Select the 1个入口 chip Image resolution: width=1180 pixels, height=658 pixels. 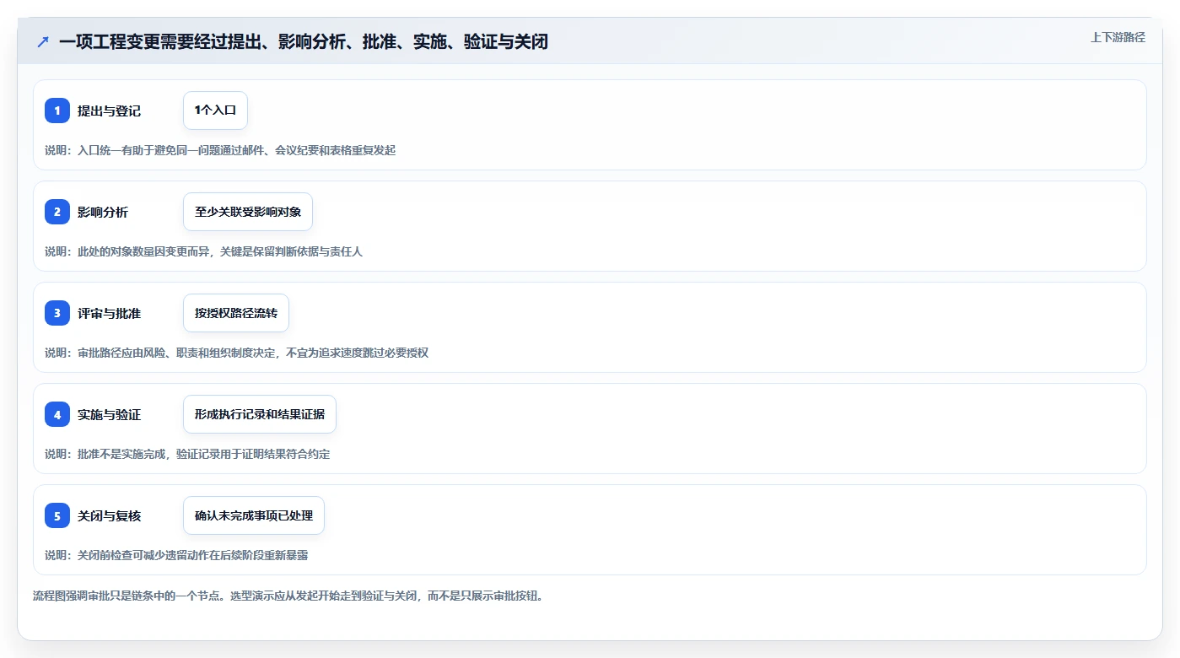click(215, 111)
